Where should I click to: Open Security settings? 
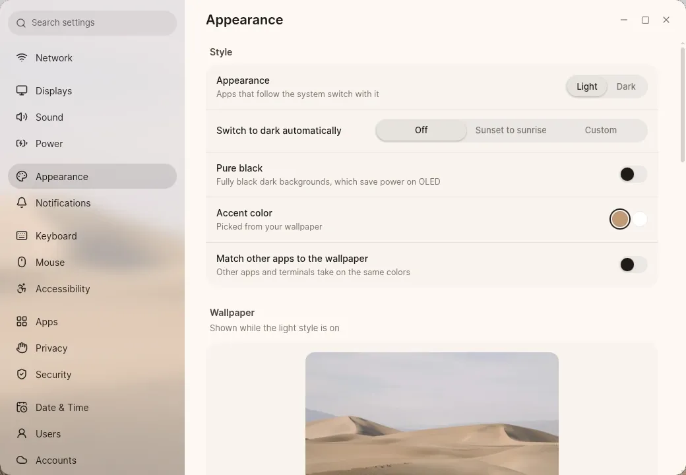(92, 374)
